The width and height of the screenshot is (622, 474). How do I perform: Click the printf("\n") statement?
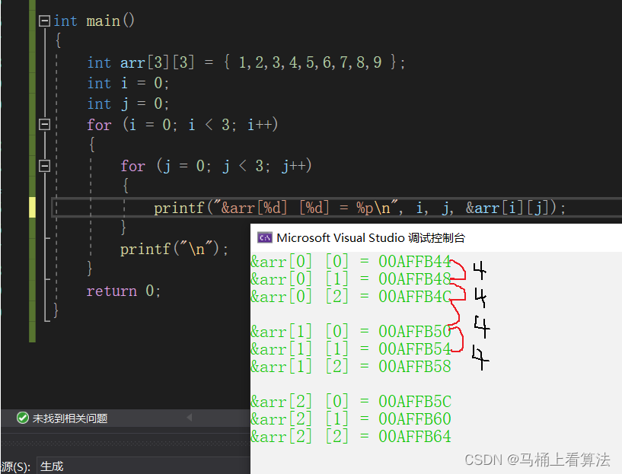click(174, 249)
